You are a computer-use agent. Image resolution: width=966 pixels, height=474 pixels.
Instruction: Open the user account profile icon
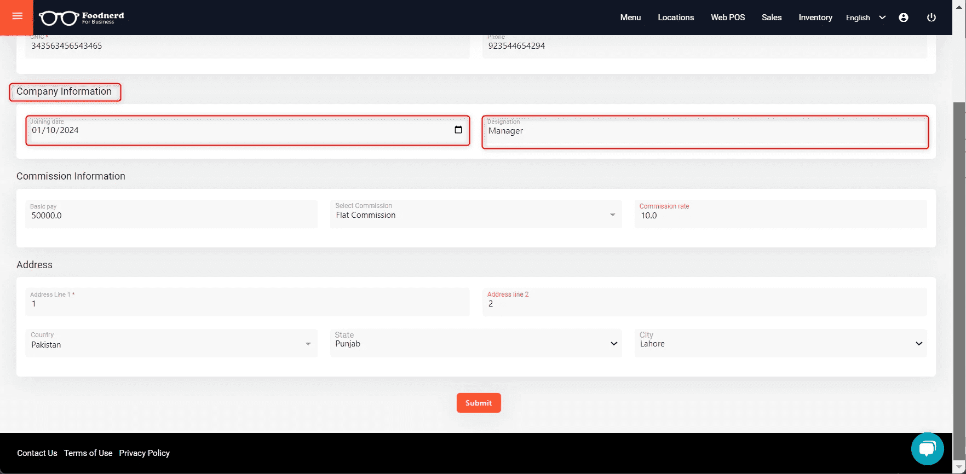coord(904,18)
